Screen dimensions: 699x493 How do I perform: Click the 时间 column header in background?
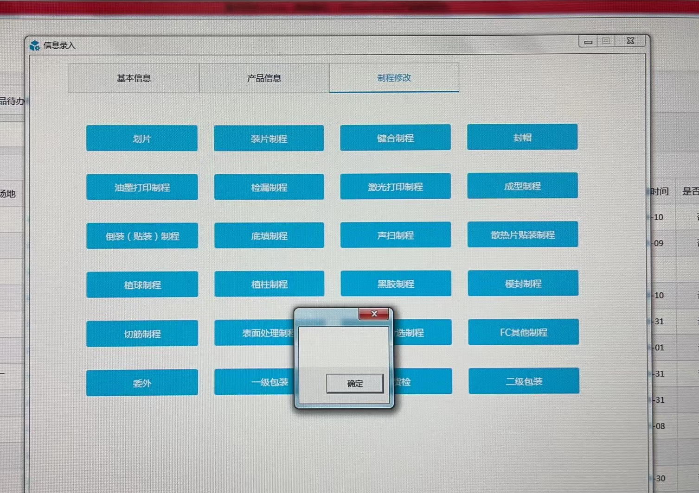click(x=659, y=191)
